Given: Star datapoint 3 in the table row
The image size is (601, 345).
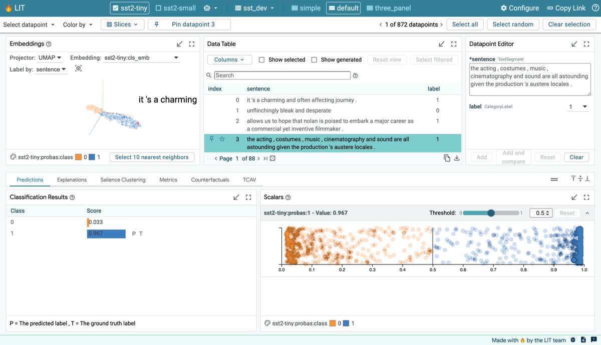Looking at the screenshot, I should [222, 139].
